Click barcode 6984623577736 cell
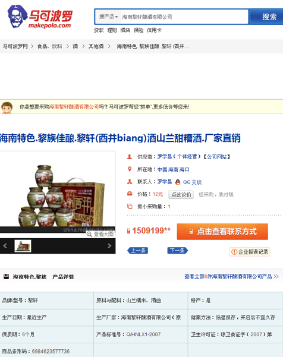 [x=47, y=350]
